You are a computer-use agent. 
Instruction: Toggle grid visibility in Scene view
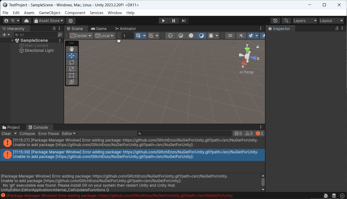(x=138, y=36)
